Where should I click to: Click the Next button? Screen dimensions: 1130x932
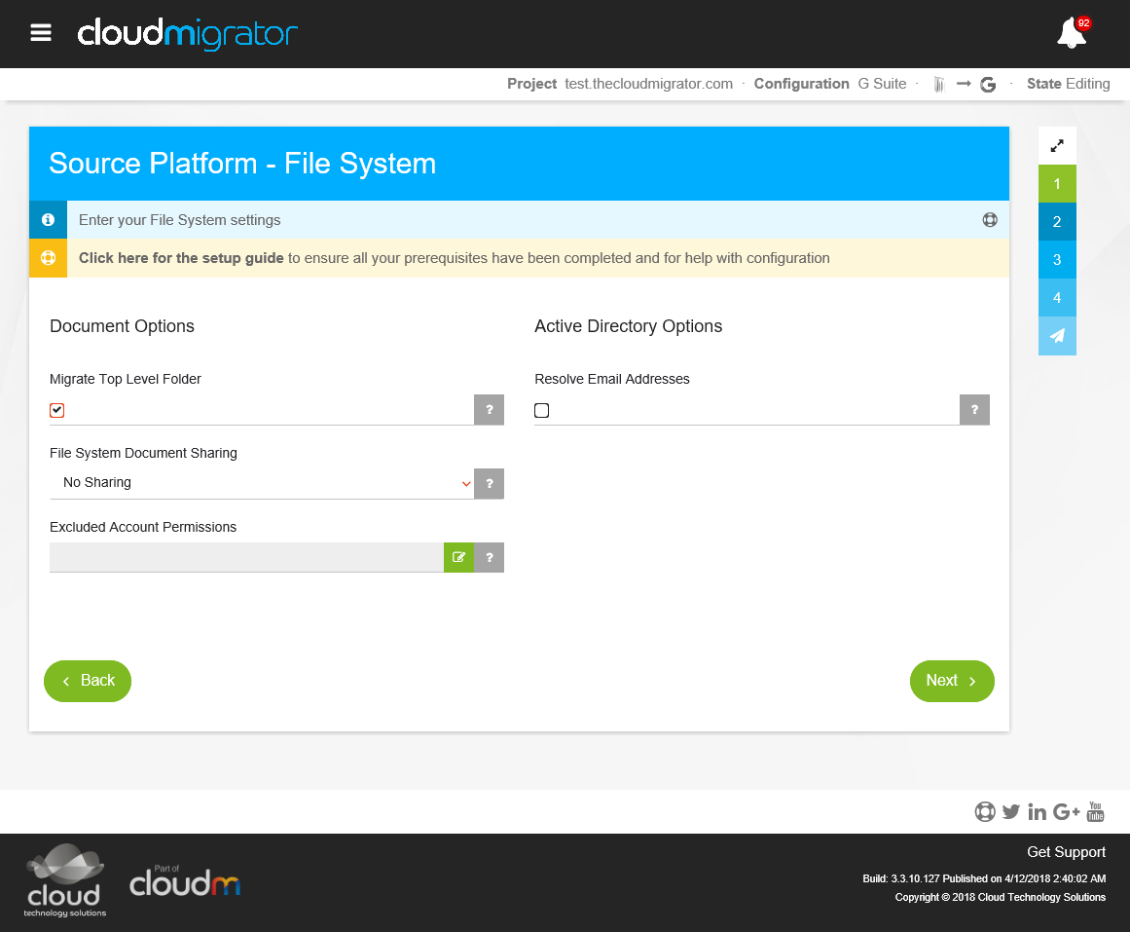(x=951, y=681)
